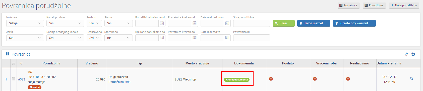
Task: Open the Porudžbine tab button at top
Action: click(374, 5)
